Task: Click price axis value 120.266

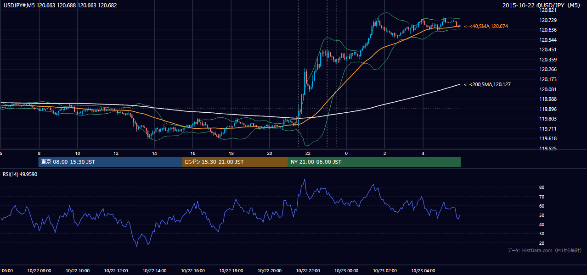Action: point(547,69)
